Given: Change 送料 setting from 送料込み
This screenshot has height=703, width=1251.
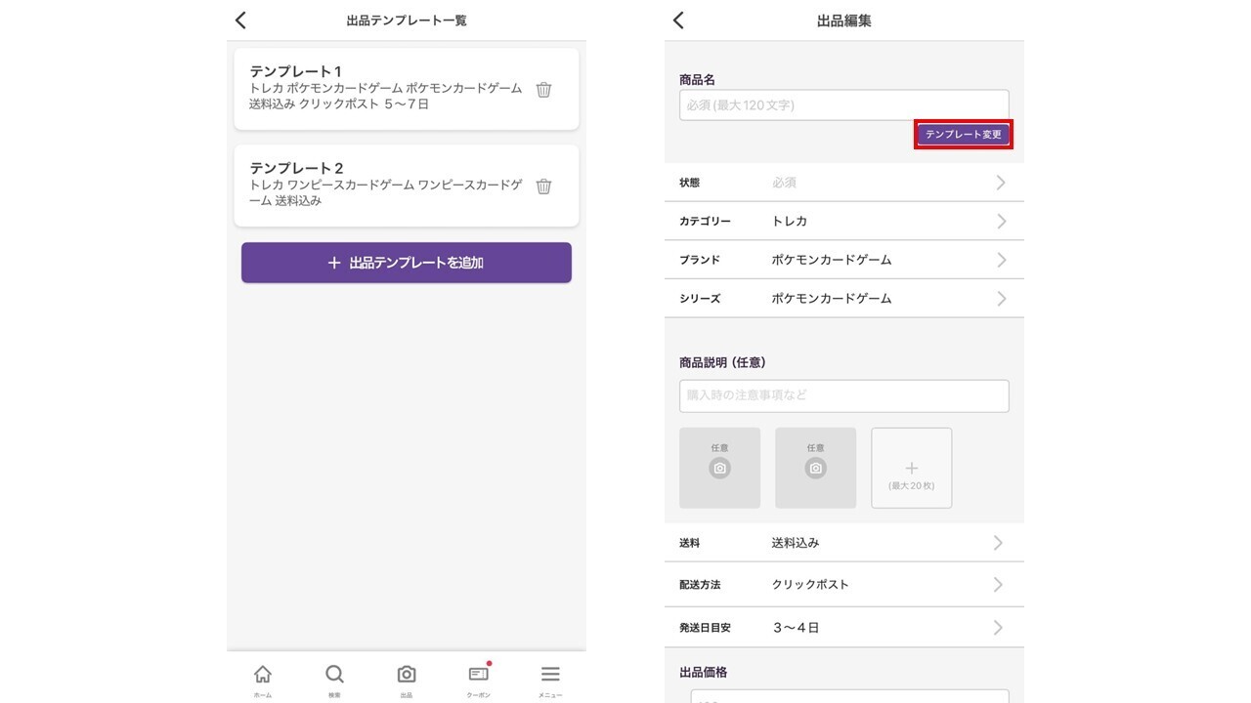Looking at the screenshot, I should (x=843, y=543).
